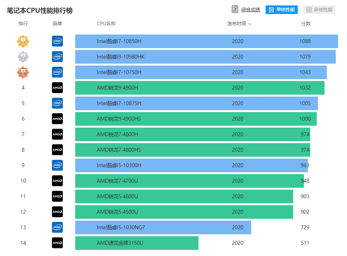Click the score 963
The image size is (347, 256).
tap(305, 165)
